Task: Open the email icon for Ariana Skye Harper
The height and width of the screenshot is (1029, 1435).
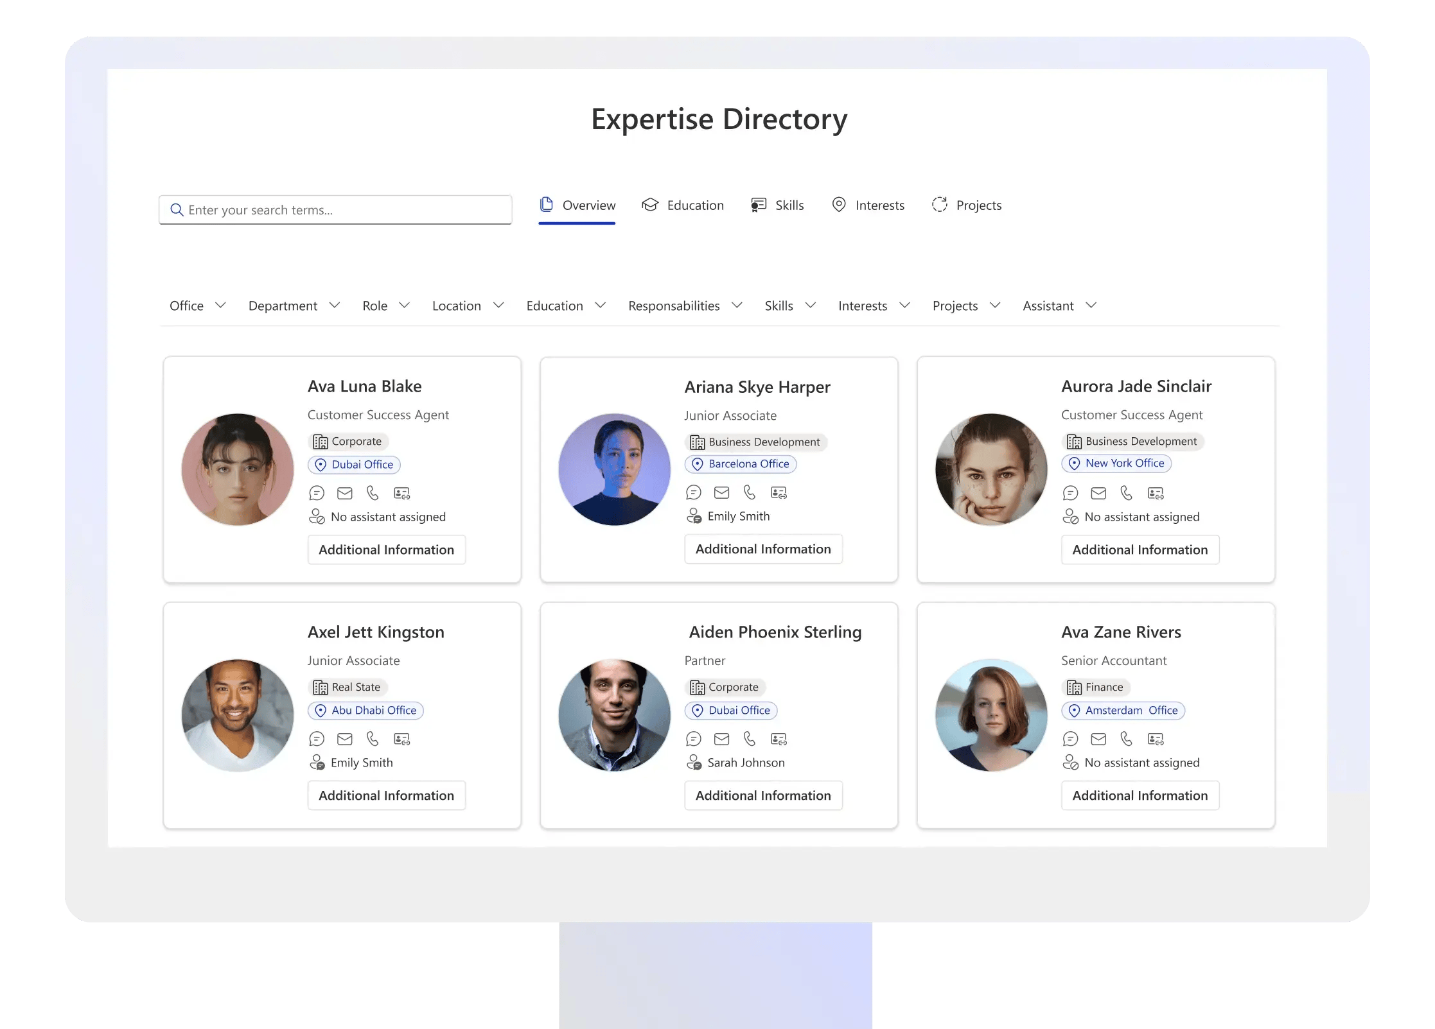Action: pyautogui.click(x=721, y=492)
